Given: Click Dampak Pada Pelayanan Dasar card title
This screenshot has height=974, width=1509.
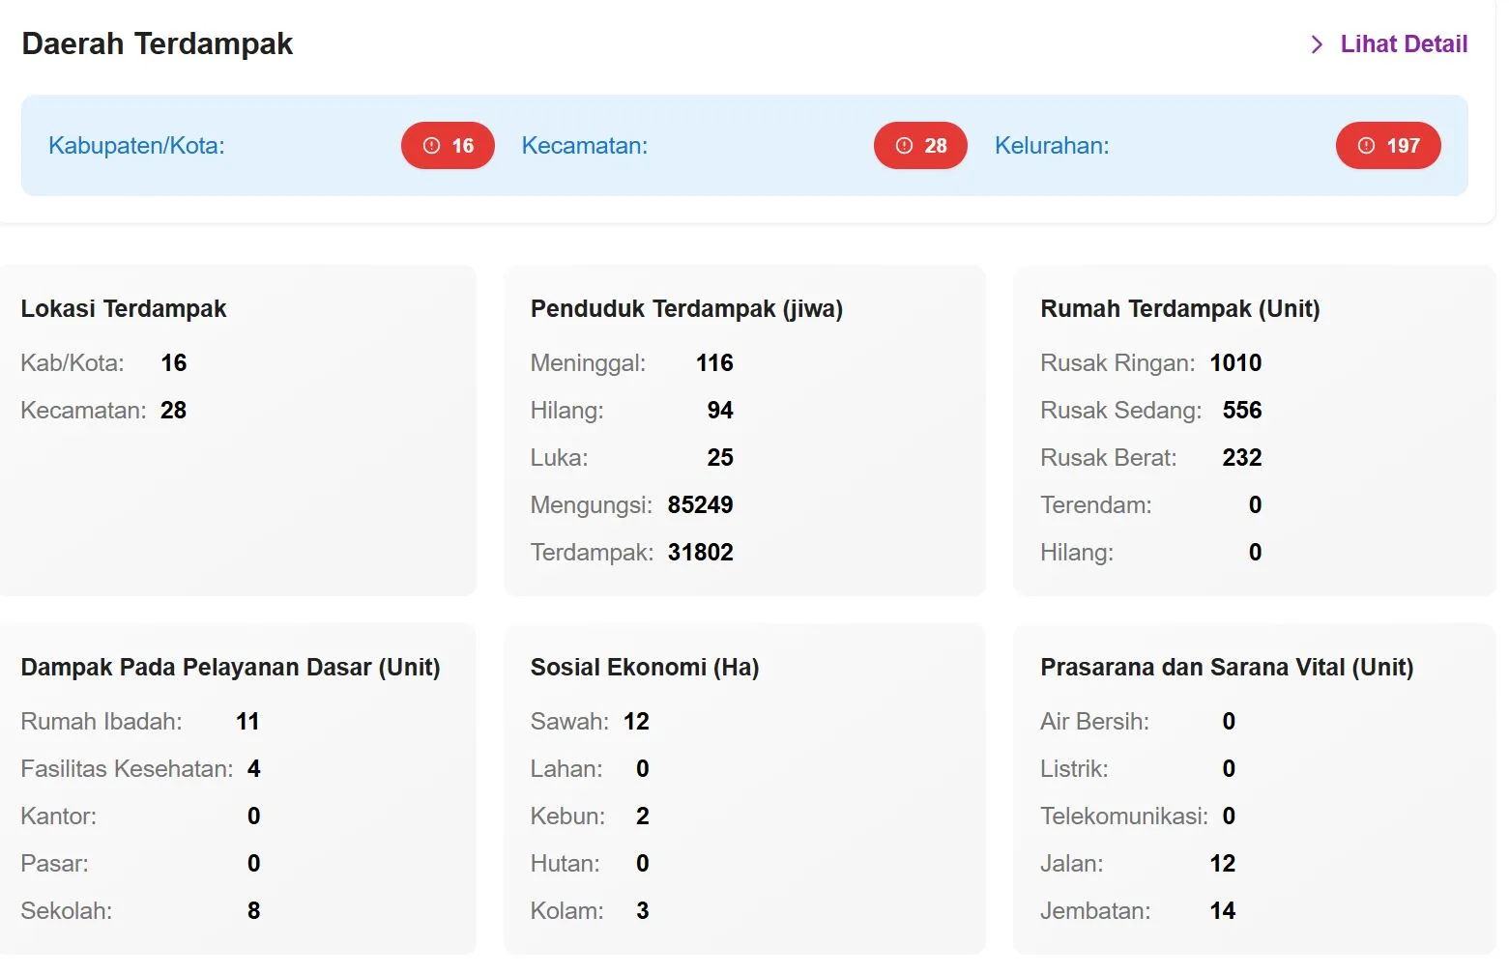Looking at the screenshot, I should [x=230, y=668].
